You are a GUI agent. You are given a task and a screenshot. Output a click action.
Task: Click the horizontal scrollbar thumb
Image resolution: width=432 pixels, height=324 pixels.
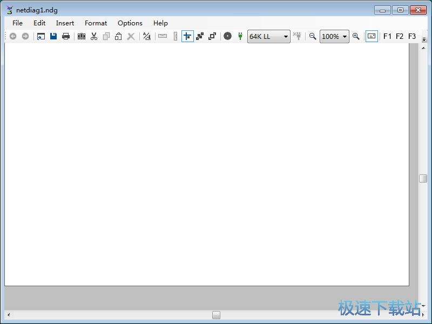point(216,315)
